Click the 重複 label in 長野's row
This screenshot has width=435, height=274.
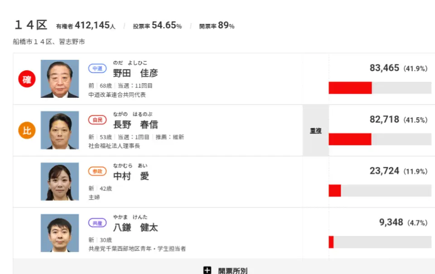(316, 130)
